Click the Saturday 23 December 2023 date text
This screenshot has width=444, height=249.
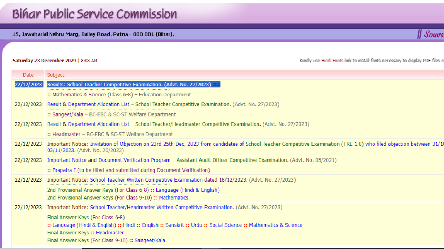(x=44, y=61)
